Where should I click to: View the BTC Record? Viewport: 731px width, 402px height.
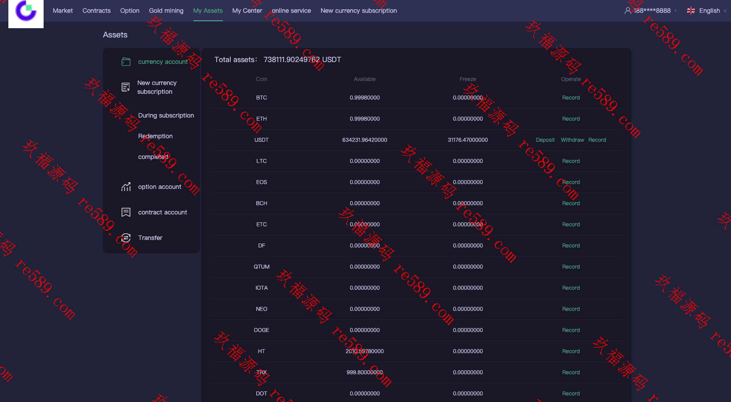coord(571,98)
